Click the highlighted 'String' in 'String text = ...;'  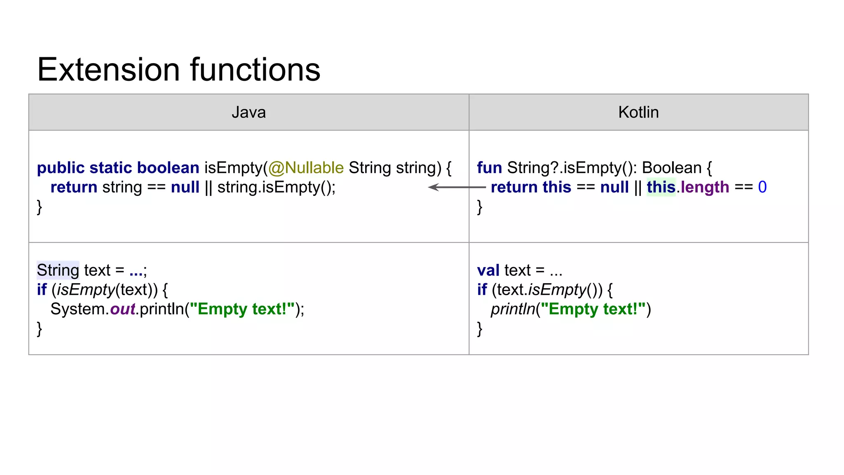tap(58, 270)
